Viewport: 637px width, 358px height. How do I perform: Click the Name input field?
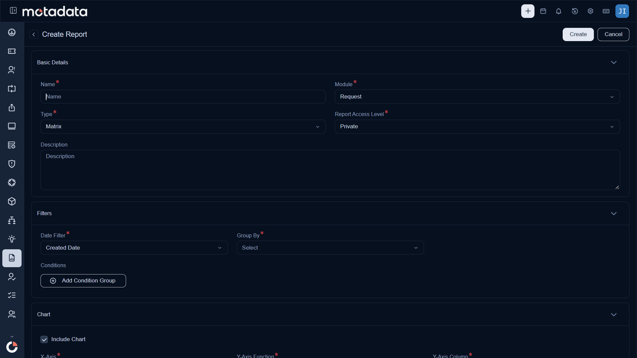183,97
